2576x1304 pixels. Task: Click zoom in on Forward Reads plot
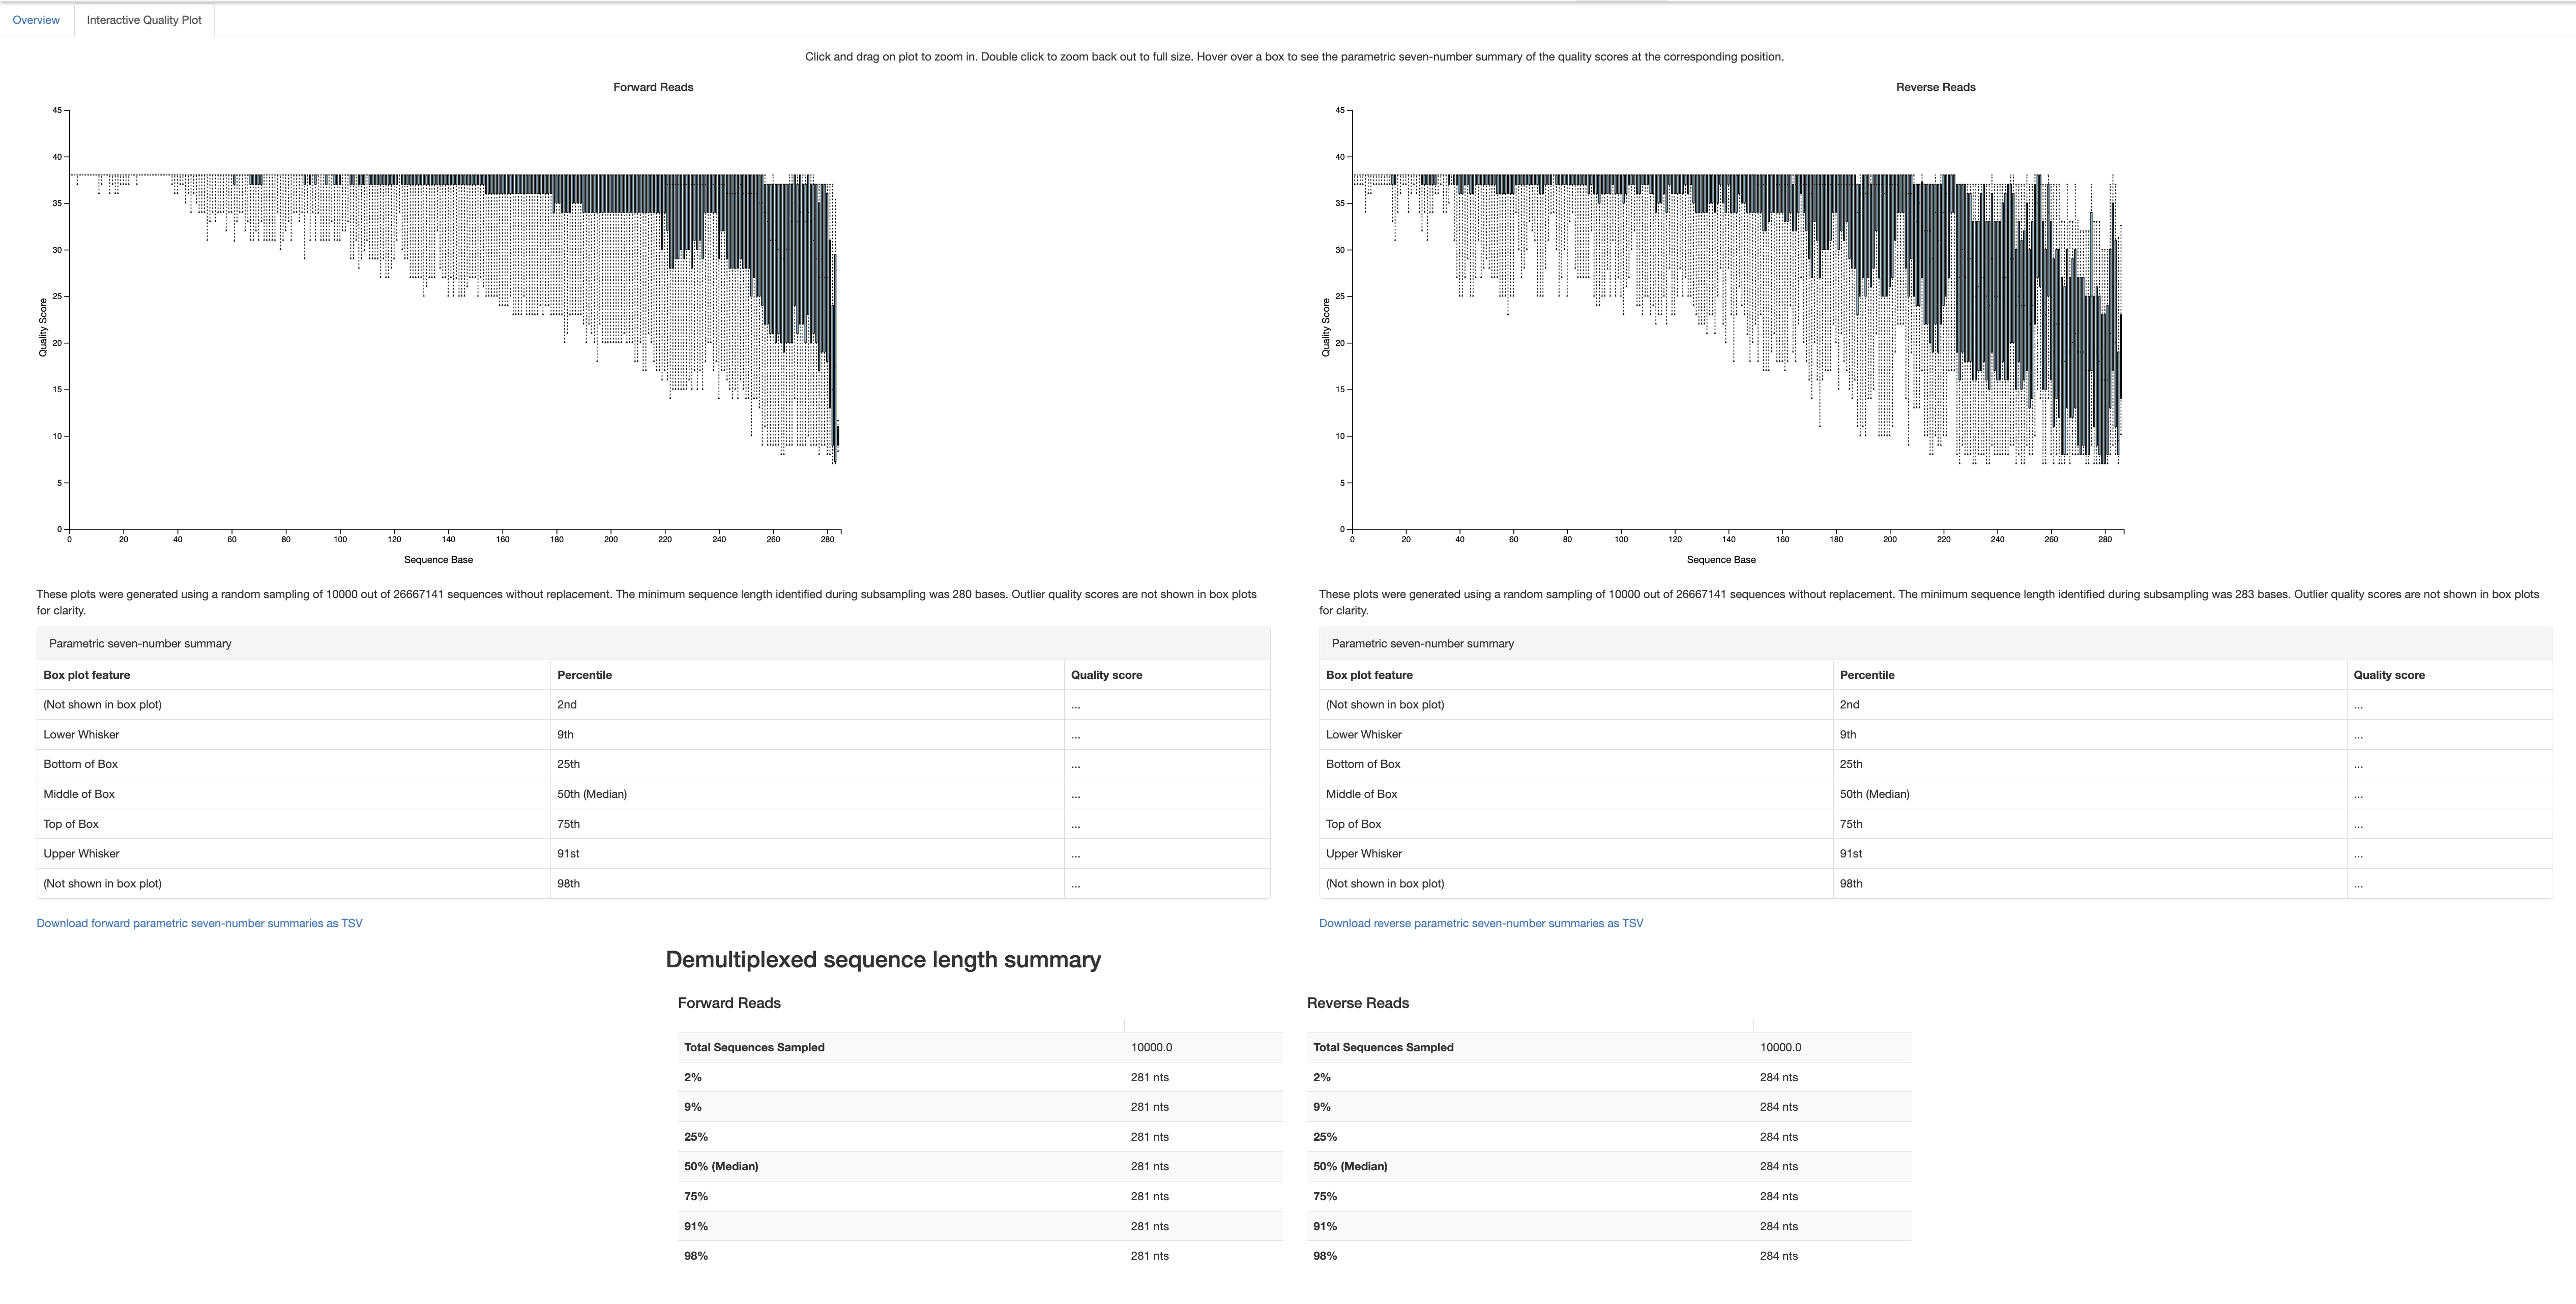(449, 316)
